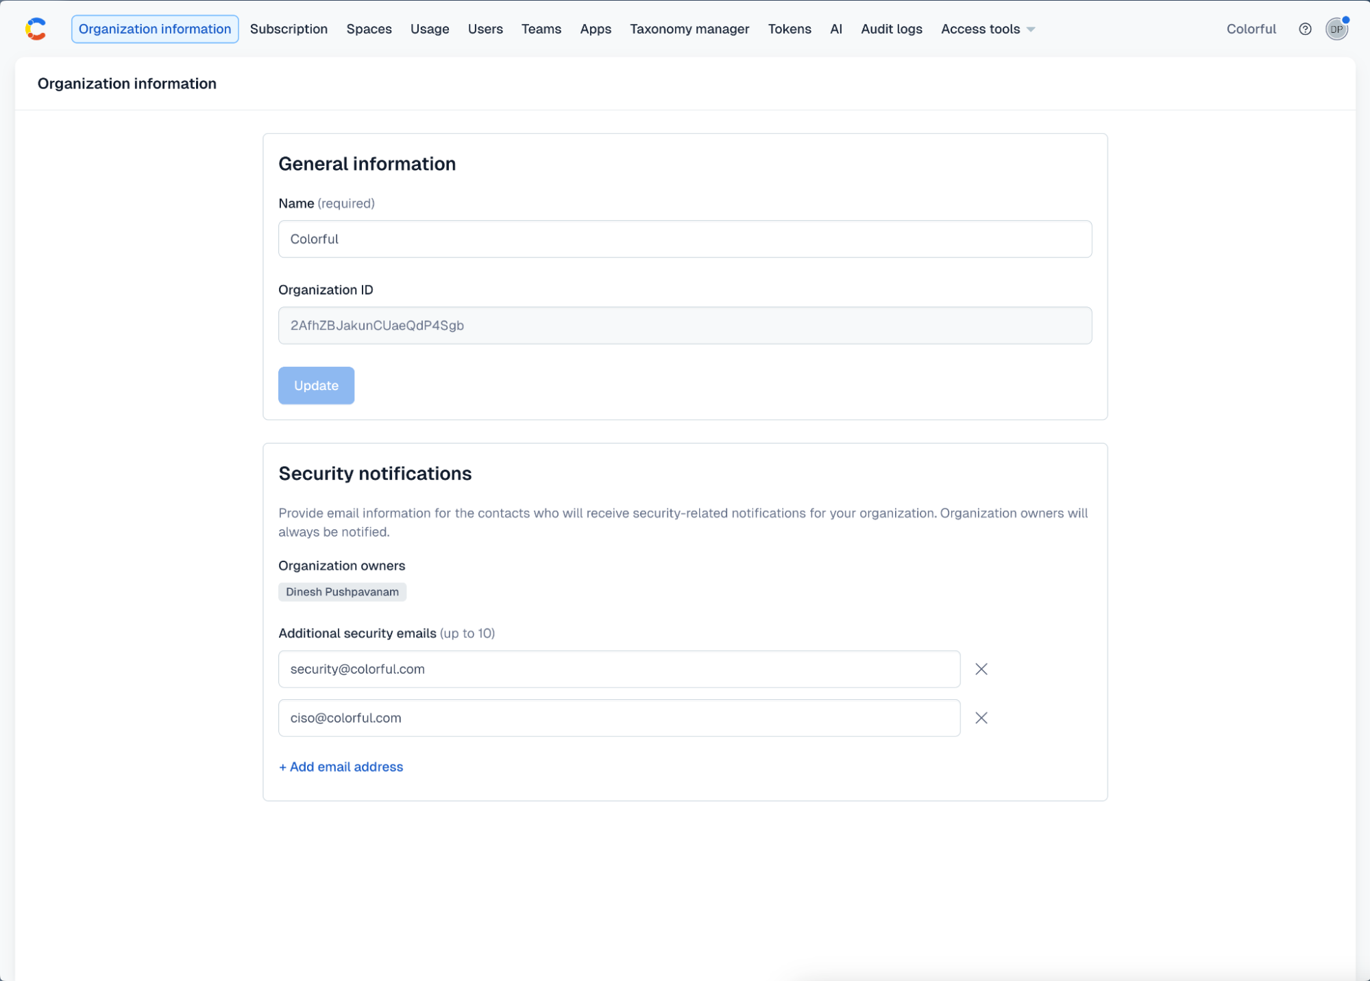The height and width of the screenshot is (981, 1370).
Task: Switch to the Tokens tab
Action: point(789,29)
